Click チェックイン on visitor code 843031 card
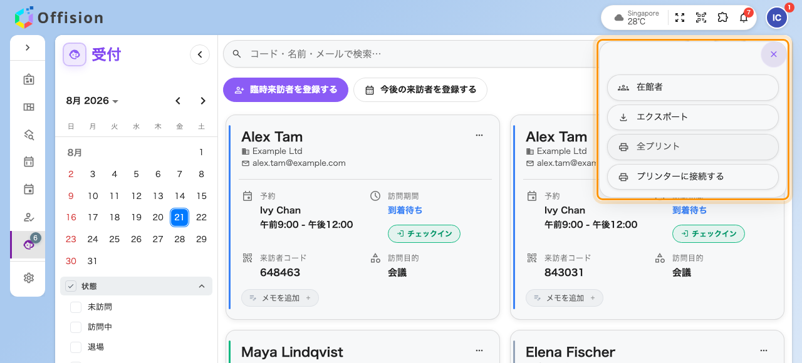 point(709,233)
